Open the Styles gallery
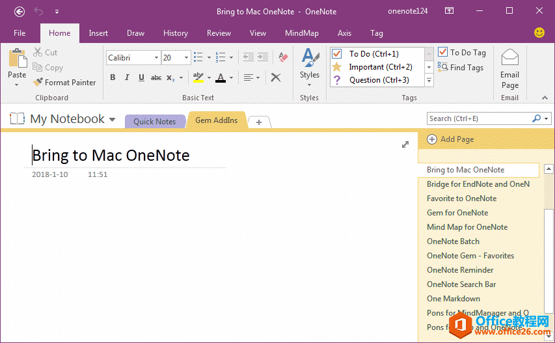The image size is (555, 343). (x=309, y=67)
